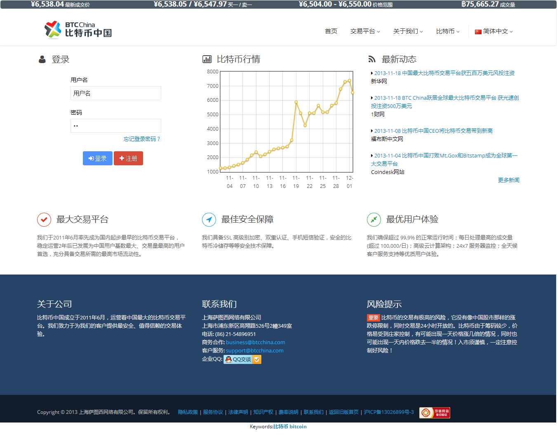Open the 交易平台 dropdown menu
557x439 pixels.
point(364,31)
